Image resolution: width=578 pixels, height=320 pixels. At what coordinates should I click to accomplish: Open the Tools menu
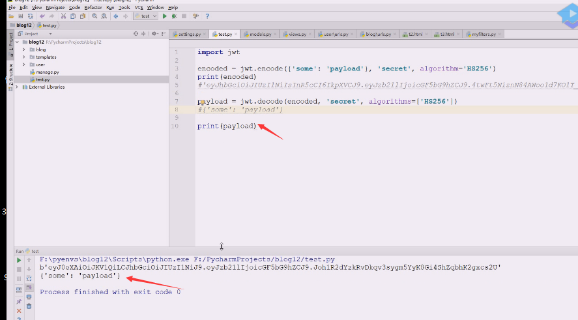click(x=124, y=7)
